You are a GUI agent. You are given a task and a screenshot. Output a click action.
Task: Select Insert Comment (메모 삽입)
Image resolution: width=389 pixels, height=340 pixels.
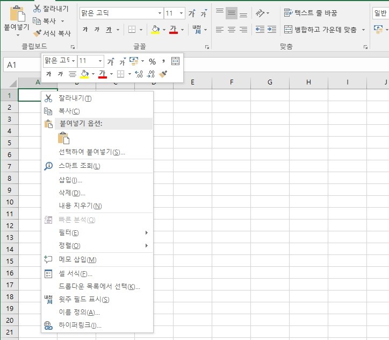click(97, 259)
